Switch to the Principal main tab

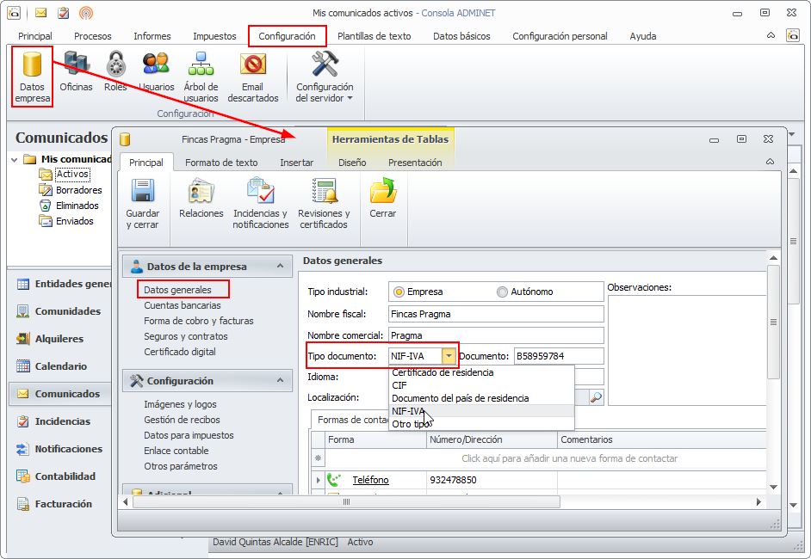(35, 36)
